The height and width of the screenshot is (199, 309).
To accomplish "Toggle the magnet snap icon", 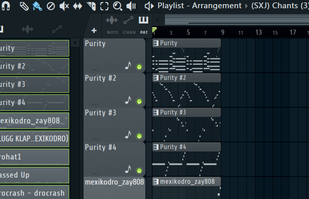I will [x=6, y=6].
